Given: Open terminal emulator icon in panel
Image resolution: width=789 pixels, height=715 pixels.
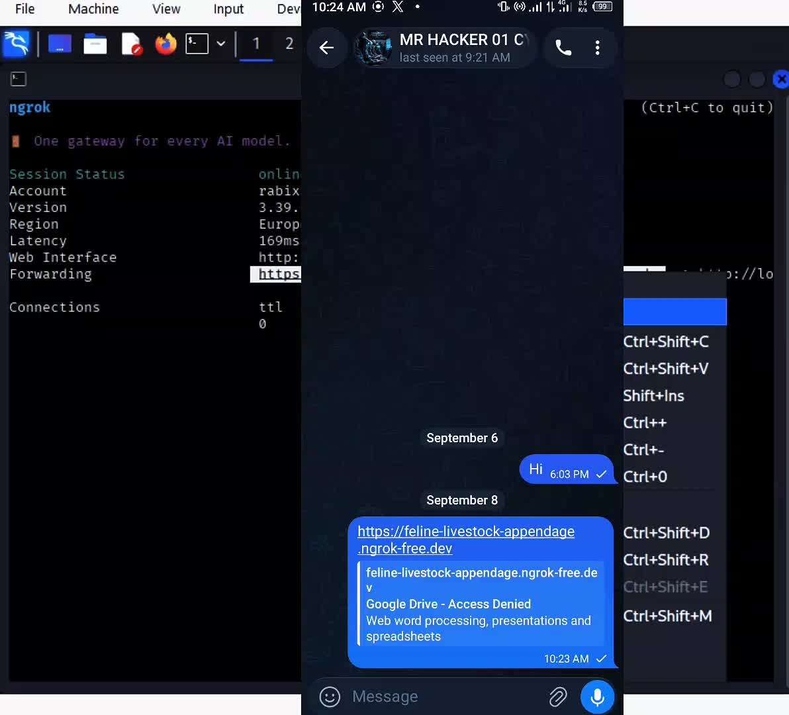Looking at the screenshot, I should (x=197, y=44).
